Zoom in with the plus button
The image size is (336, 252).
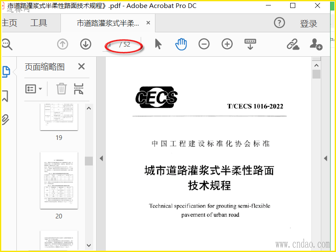227,45
